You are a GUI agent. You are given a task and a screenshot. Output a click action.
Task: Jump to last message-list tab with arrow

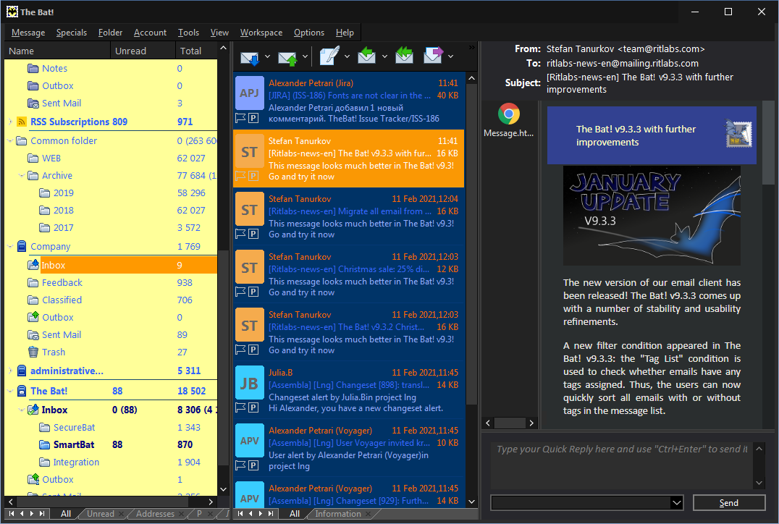pyautogui.click(x=271, y=514)
